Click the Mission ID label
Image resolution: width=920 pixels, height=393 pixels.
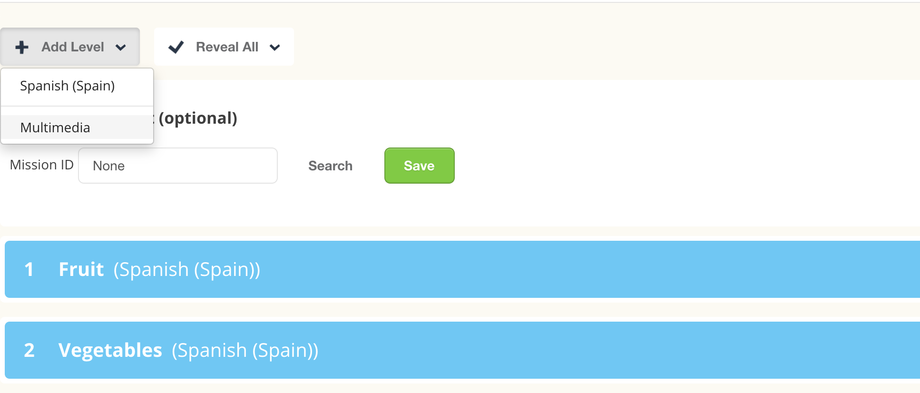42,165
